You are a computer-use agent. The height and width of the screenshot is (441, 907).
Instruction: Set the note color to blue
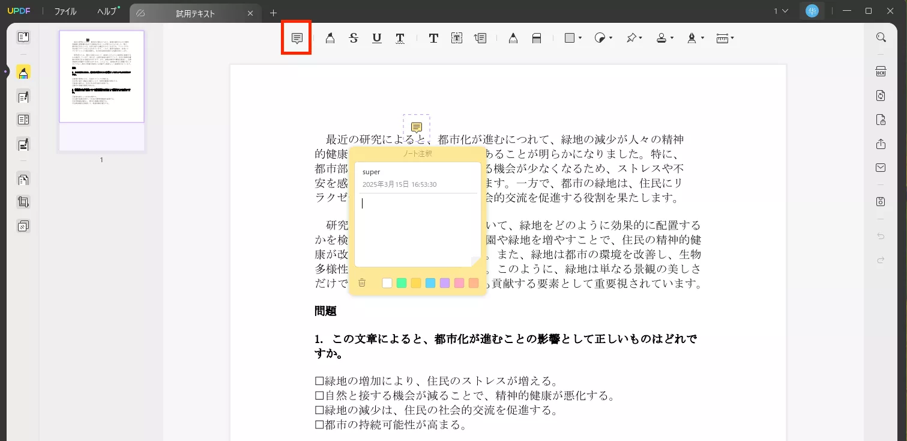430,283
